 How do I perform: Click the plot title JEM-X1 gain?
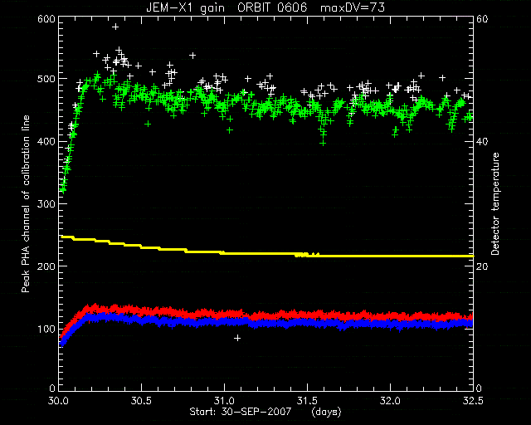(x=185, y=7)
